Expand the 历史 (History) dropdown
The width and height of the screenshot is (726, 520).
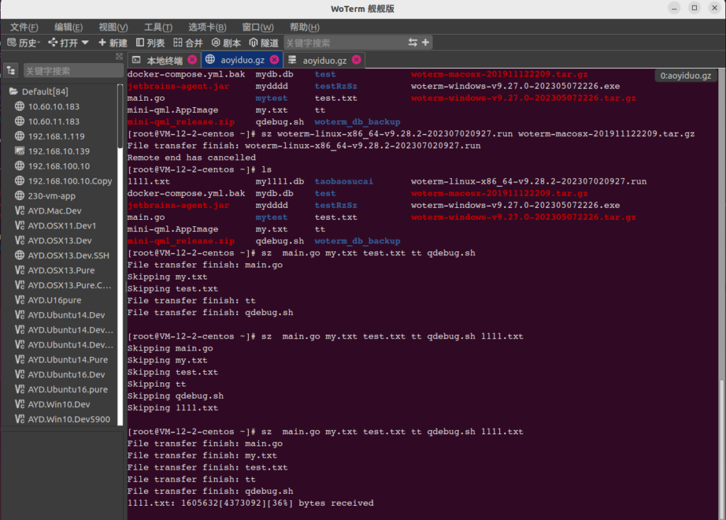coord(23,43)
